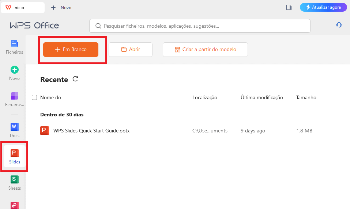Click the Abrir button

point(131,50)
